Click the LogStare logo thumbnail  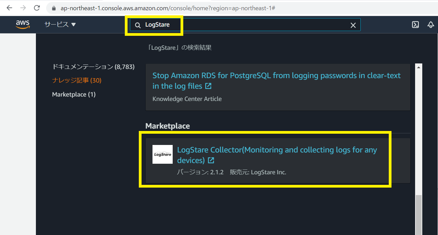[x=162, y=154]
